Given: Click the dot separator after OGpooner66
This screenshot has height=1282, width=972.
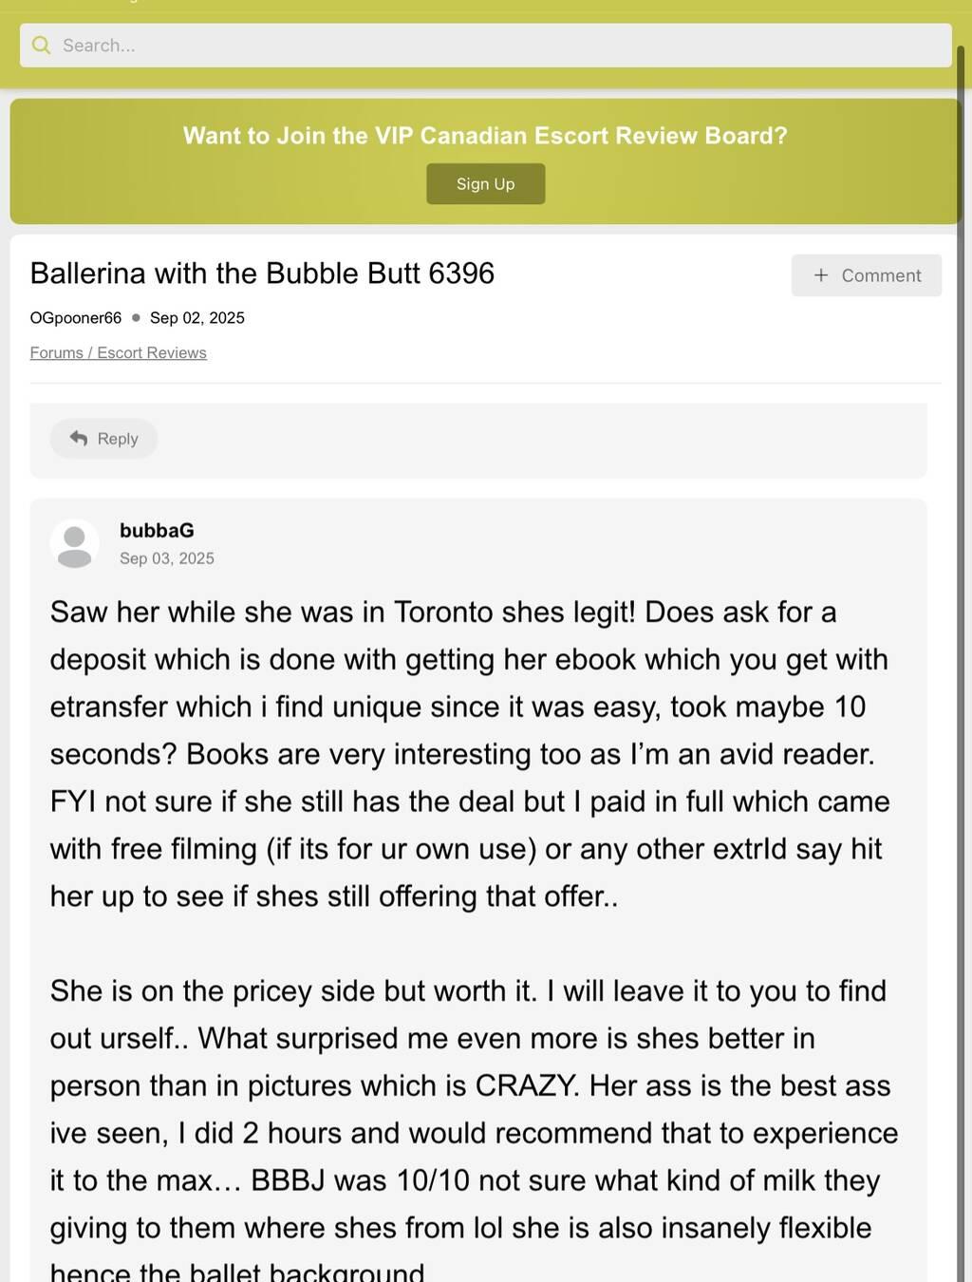Looking at the screenshot, I should [136, 318].
